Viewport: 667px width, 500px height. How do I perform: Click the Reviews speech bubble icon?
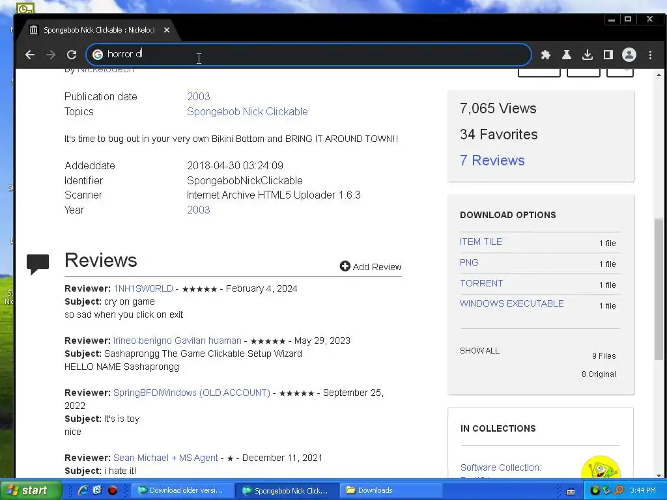(38, 264)
